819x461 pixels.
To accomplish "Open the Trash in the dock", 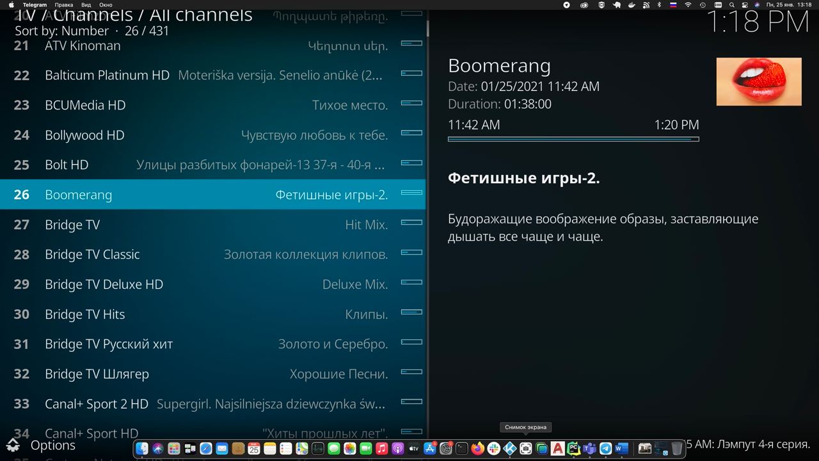I will click(x=676, y=449).
